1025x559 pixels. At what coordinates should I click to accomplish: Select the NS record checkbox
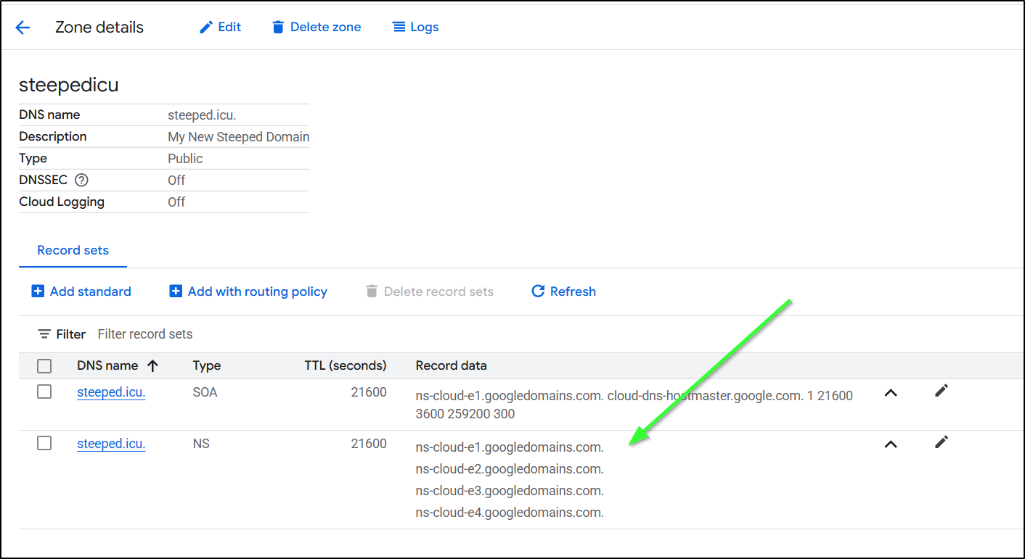tap(44, 443)
